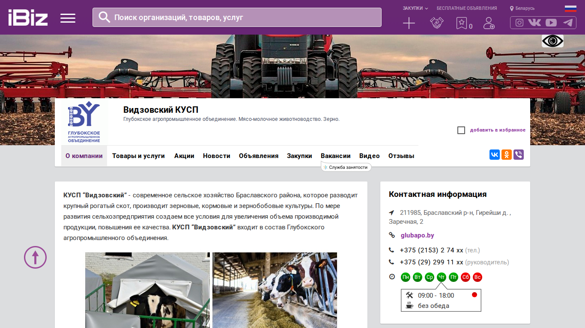This screenshot has width=585, height=328.
Task: Open the Отзывы tab
Action: pyautogui.click(x=401, y=156)
